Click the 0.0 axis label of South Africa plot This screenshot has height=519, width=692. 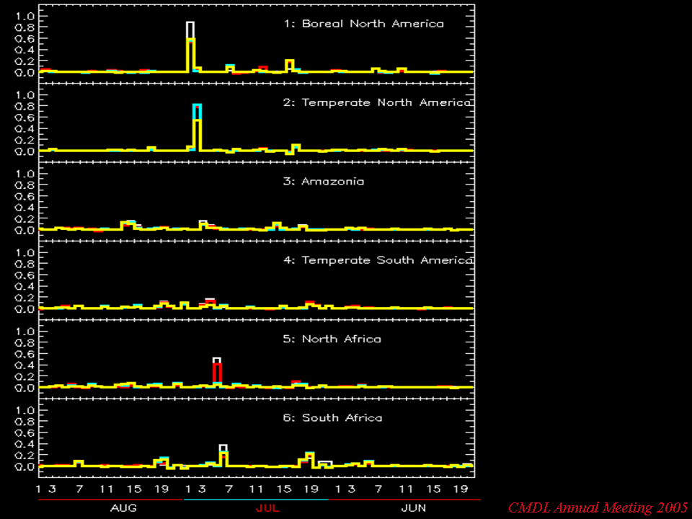coord(25,466)
